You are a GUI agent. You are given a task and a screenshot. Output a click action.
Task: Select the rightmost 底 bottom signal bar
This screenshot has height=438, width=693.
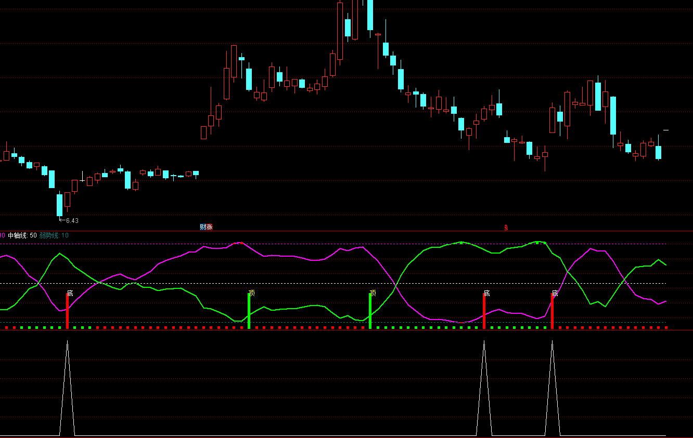point(552,311)
